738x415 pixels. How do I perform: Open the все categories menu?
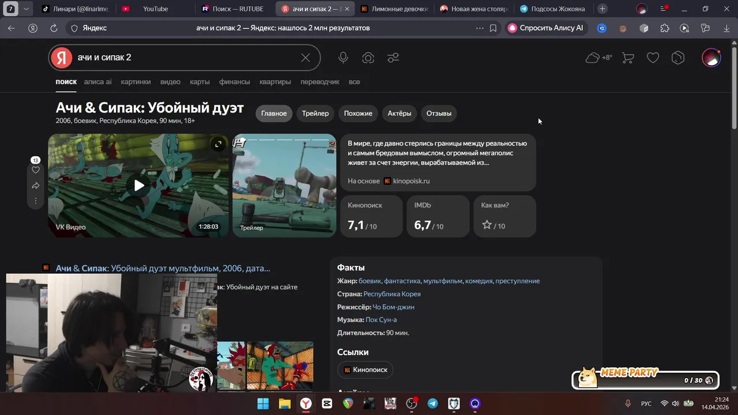click(x=354, y=82)
